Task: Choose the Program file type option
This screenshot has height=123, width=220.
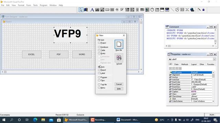Action: (x=102, y=77)
